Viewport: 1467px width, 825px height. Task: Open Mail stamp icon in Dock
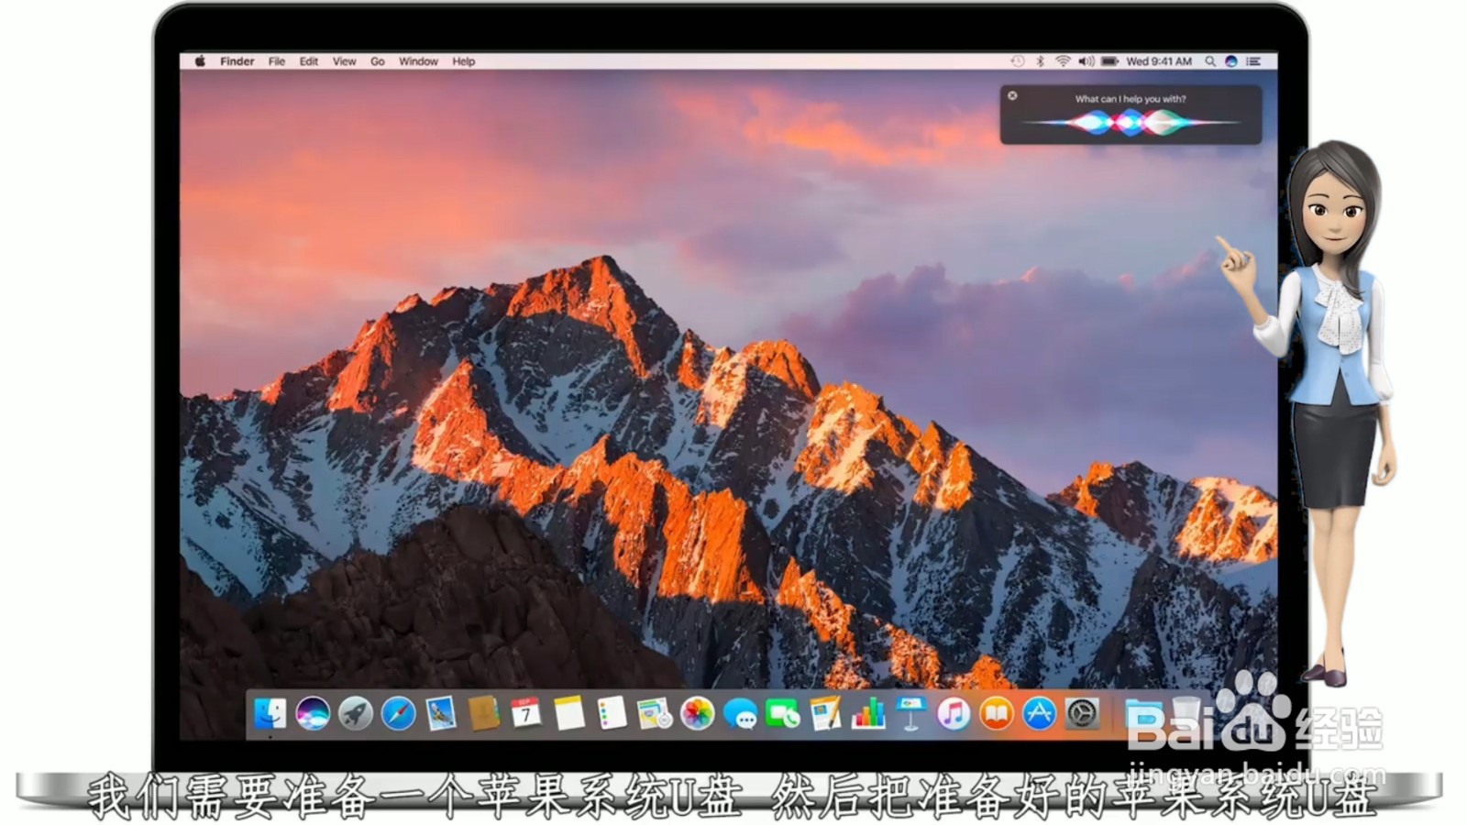(x=441, y=713)
